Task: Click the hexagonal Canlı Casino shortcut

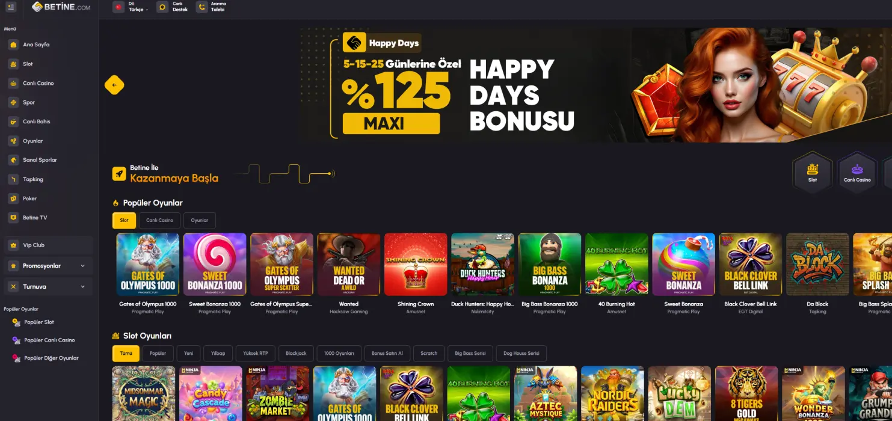Action: (x=857, y=172)
